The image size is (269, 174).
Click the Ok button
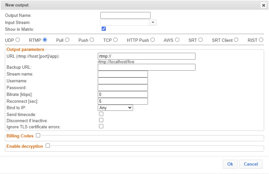click(x=230, y=164)
